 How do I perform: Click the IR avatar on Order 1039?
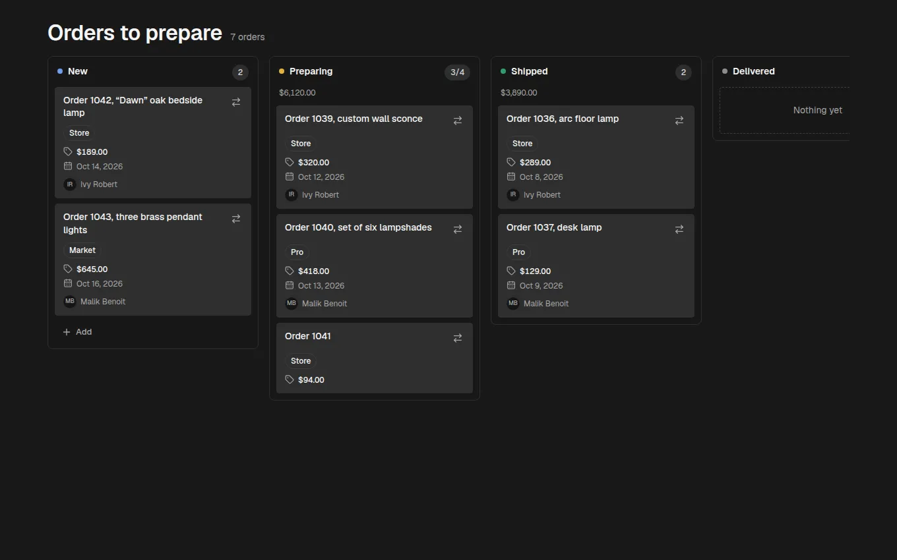point(292,194)
